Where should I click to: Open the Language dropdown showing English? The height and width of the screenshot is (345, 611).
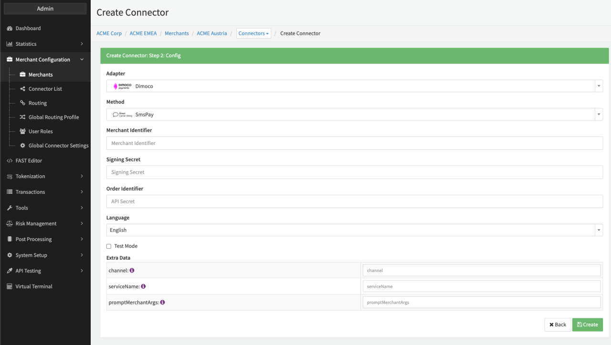pyautogui.click(x=354, y=230)
